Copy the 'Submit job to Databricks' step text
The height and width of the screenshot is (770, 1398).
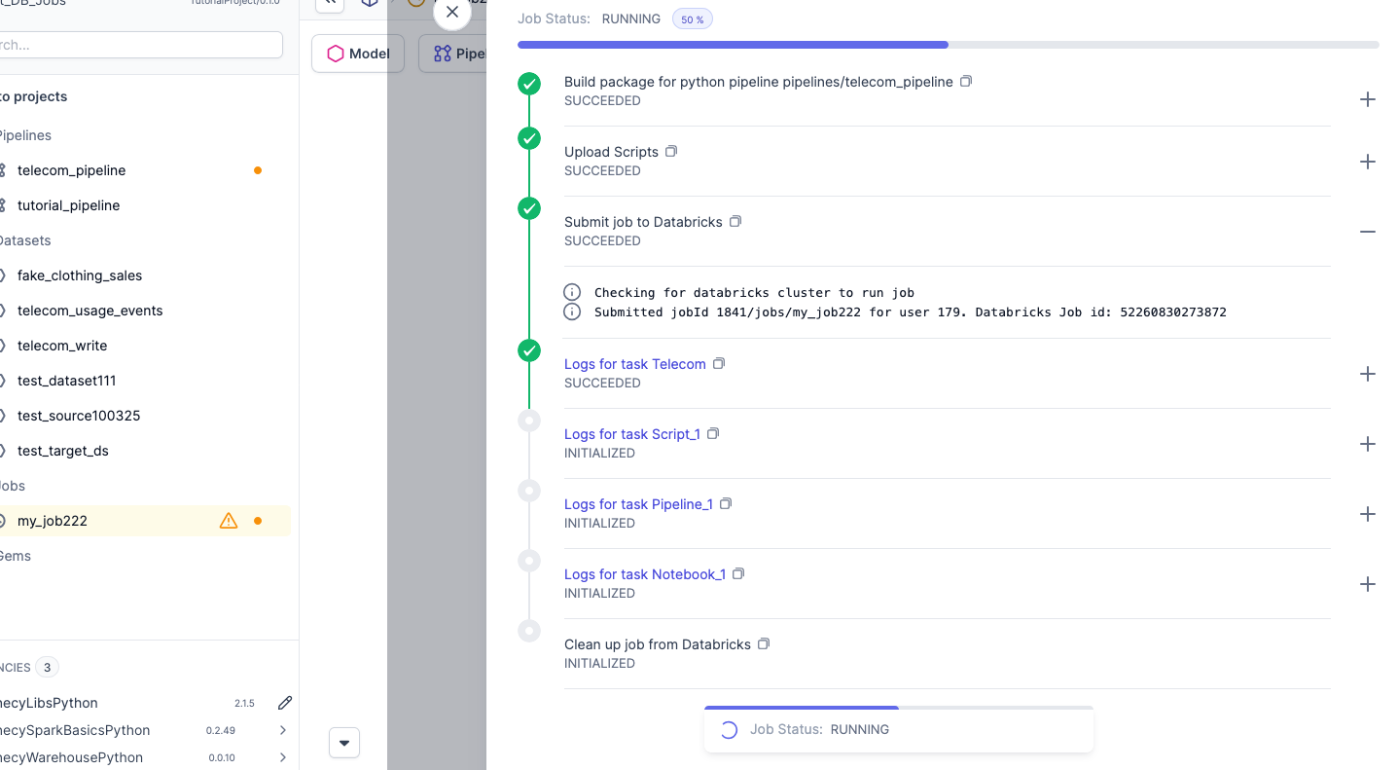(x=735, y=221)
